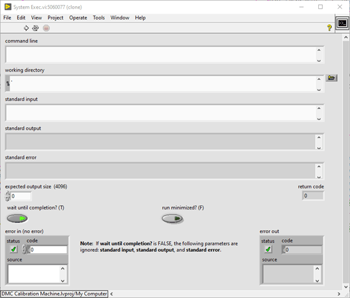Click the 'error in (no error)' label
Image resolution: width=350 pixels, height=298 pixels.
pos(24,231)
